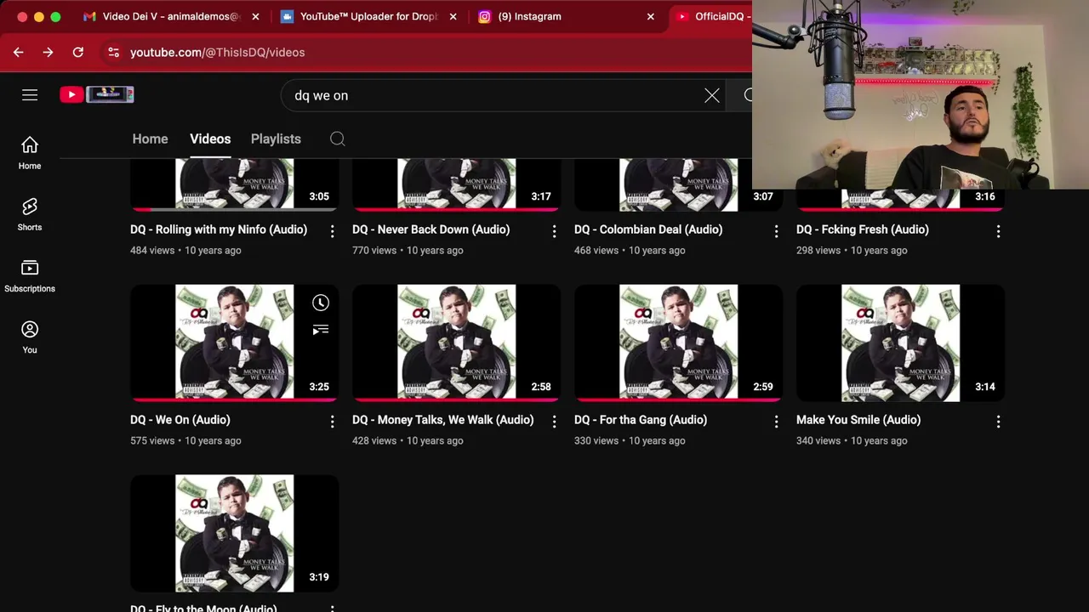1089x612 pixels.
Task: Switch to the channel Home tab
Action: point(150,139)
